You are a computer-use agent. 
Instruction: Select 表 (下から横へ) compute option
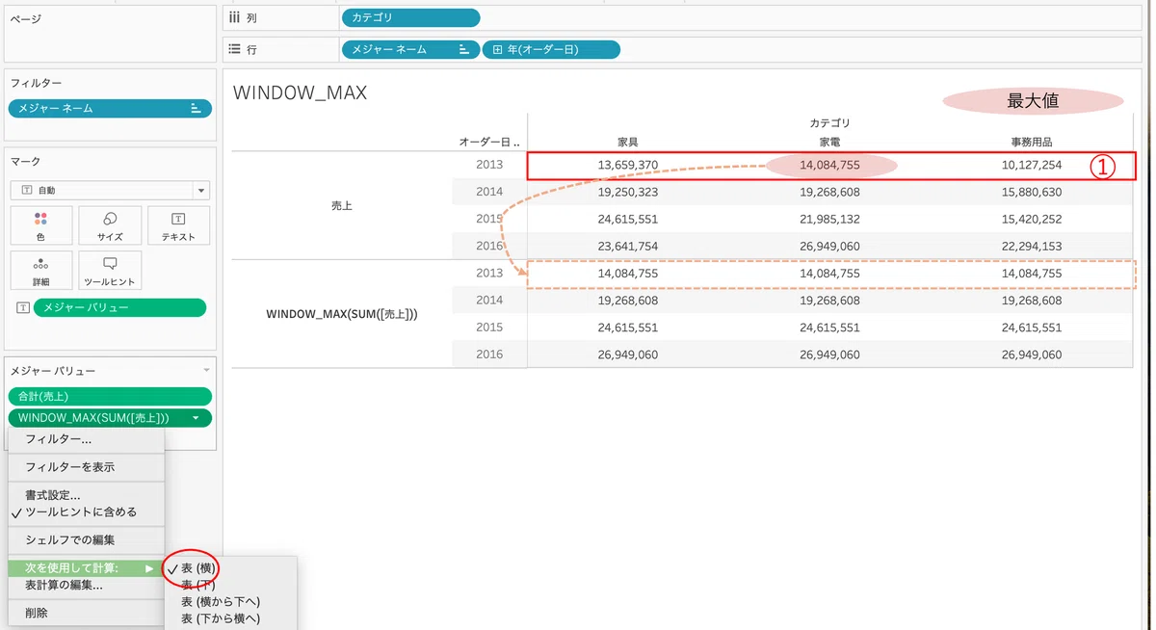coord(221,618)
